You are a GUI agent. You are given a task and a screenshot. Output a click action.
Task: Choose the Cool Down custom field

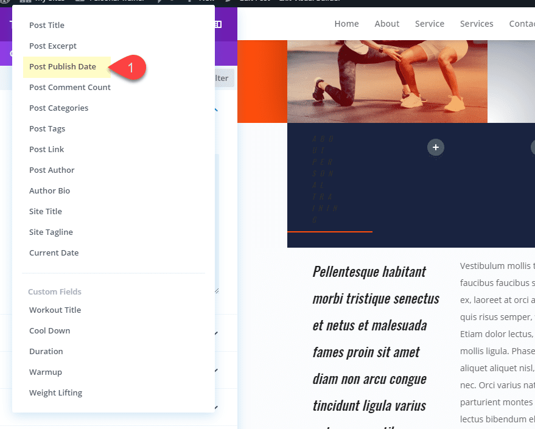[x=49, y=330]
